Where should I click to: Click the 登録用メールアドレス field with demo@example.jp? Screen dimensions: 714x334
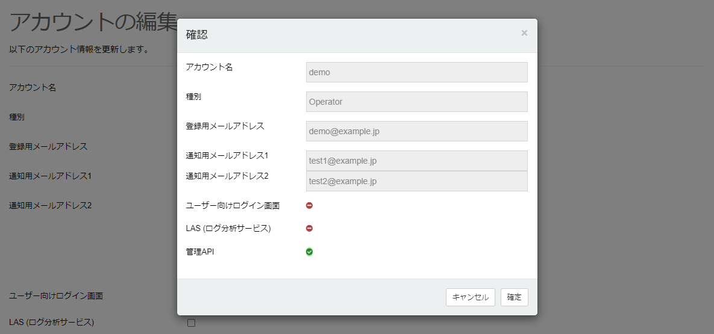tap(416, 131)
